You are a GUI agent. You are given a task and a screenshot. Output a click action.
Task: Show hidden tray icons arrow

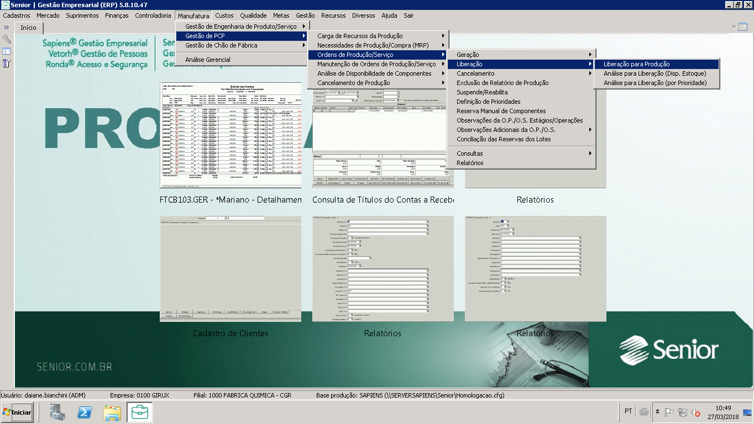(657, 412)
